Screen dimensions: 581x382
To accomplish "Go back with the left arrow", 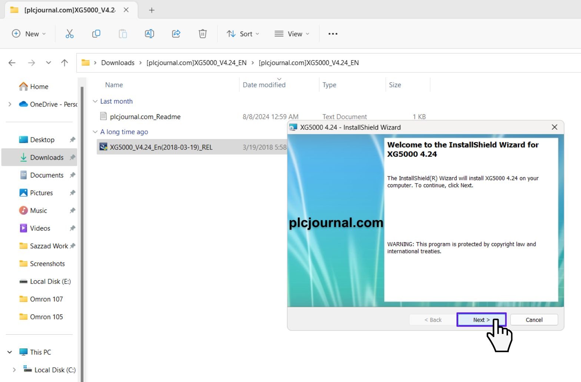I will (x=12, y=63).
